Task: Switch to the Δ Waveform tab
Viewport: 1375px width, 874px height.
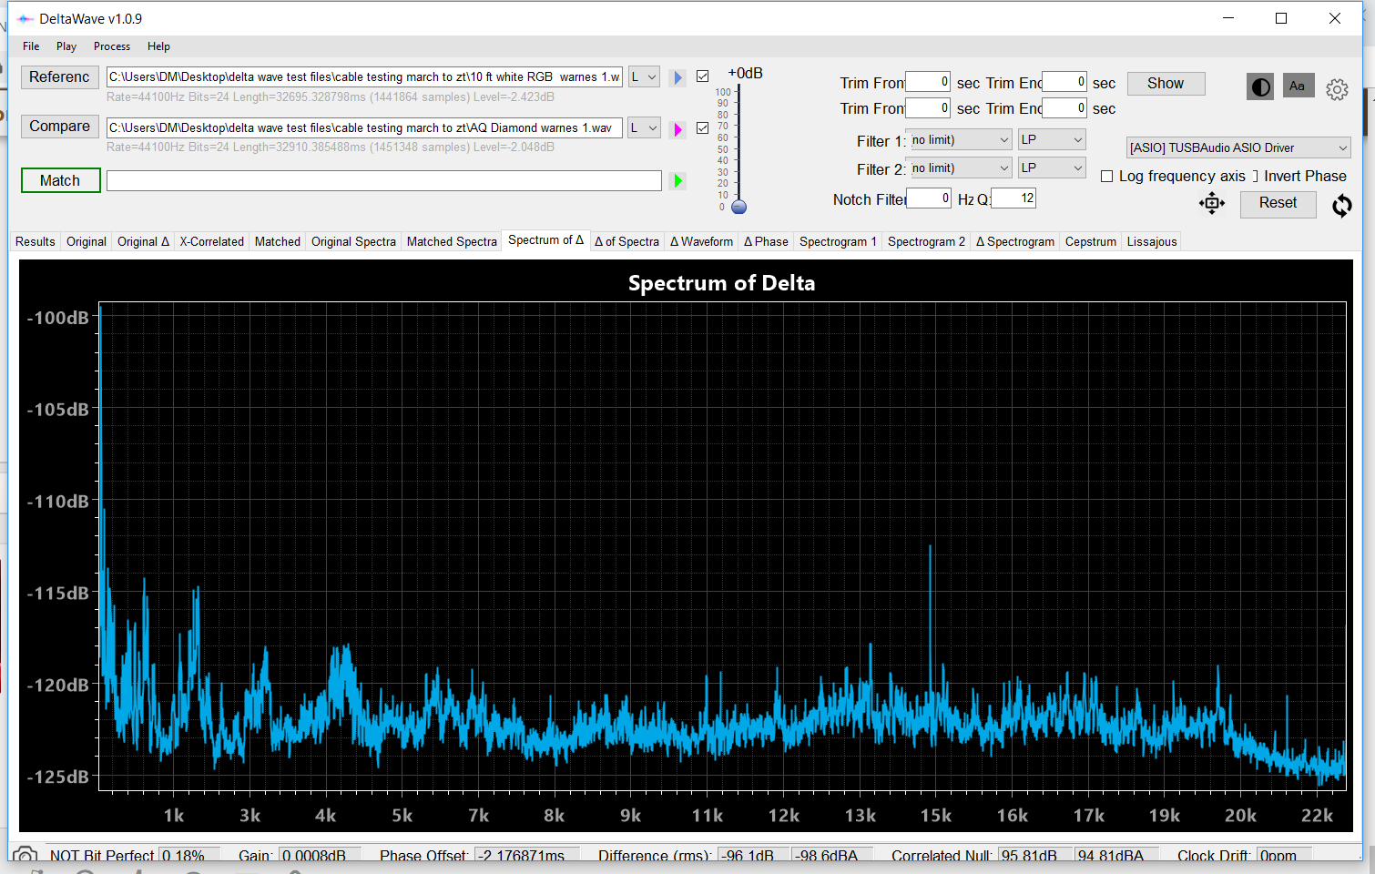Action: (x=701, y=241)
